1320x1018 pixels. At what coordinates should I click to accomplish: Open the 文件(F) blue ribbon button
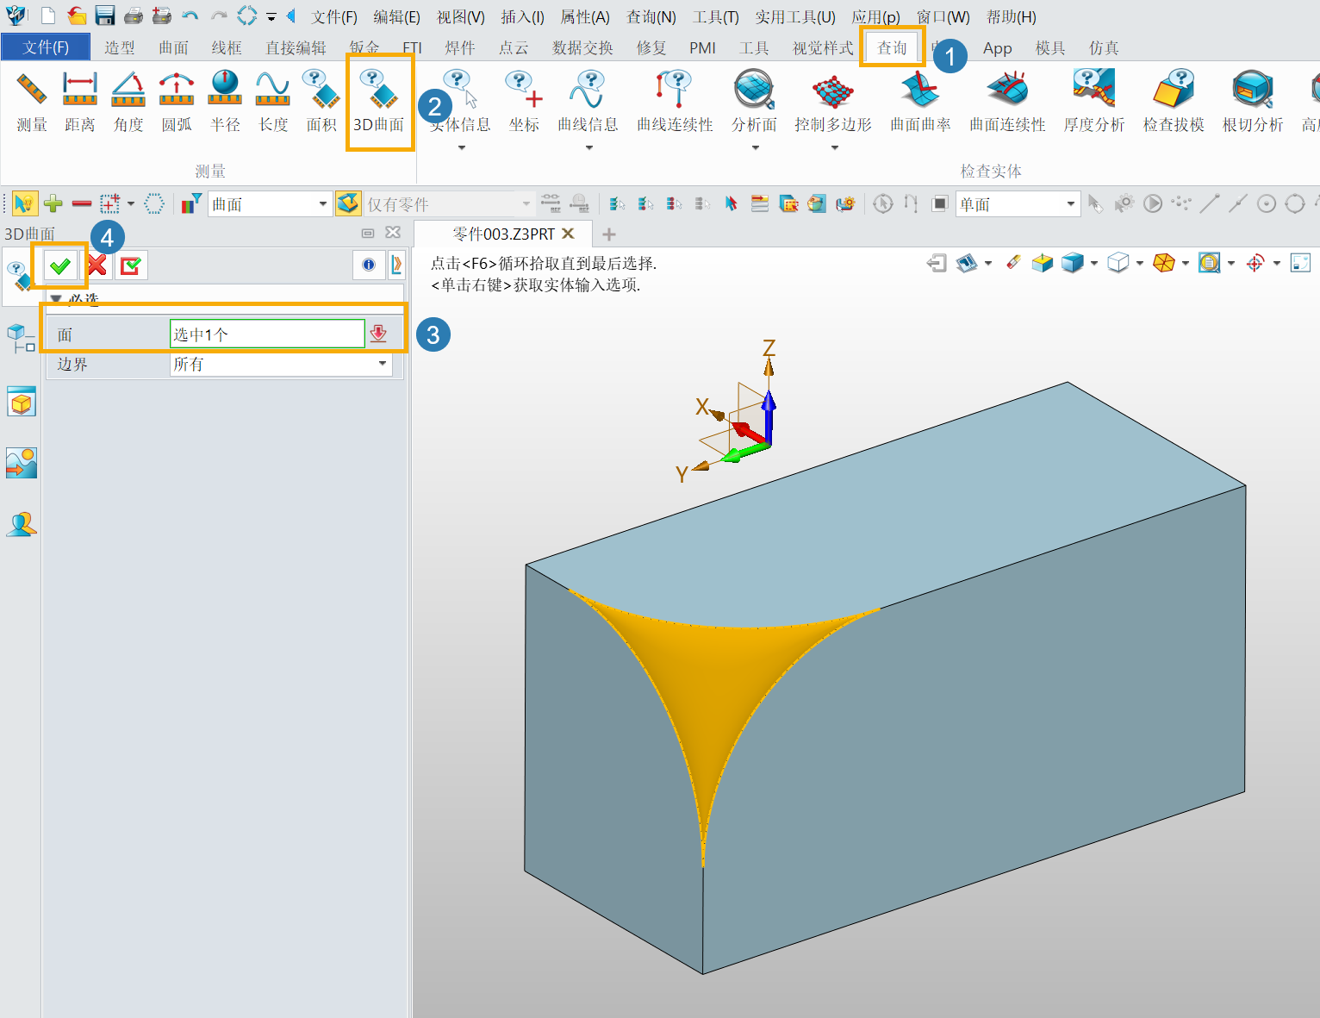click(46, 47)
